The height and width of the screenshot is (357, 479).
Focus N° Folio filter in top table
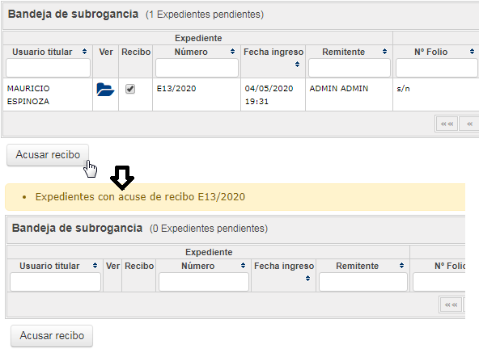[x=437, y=68]
